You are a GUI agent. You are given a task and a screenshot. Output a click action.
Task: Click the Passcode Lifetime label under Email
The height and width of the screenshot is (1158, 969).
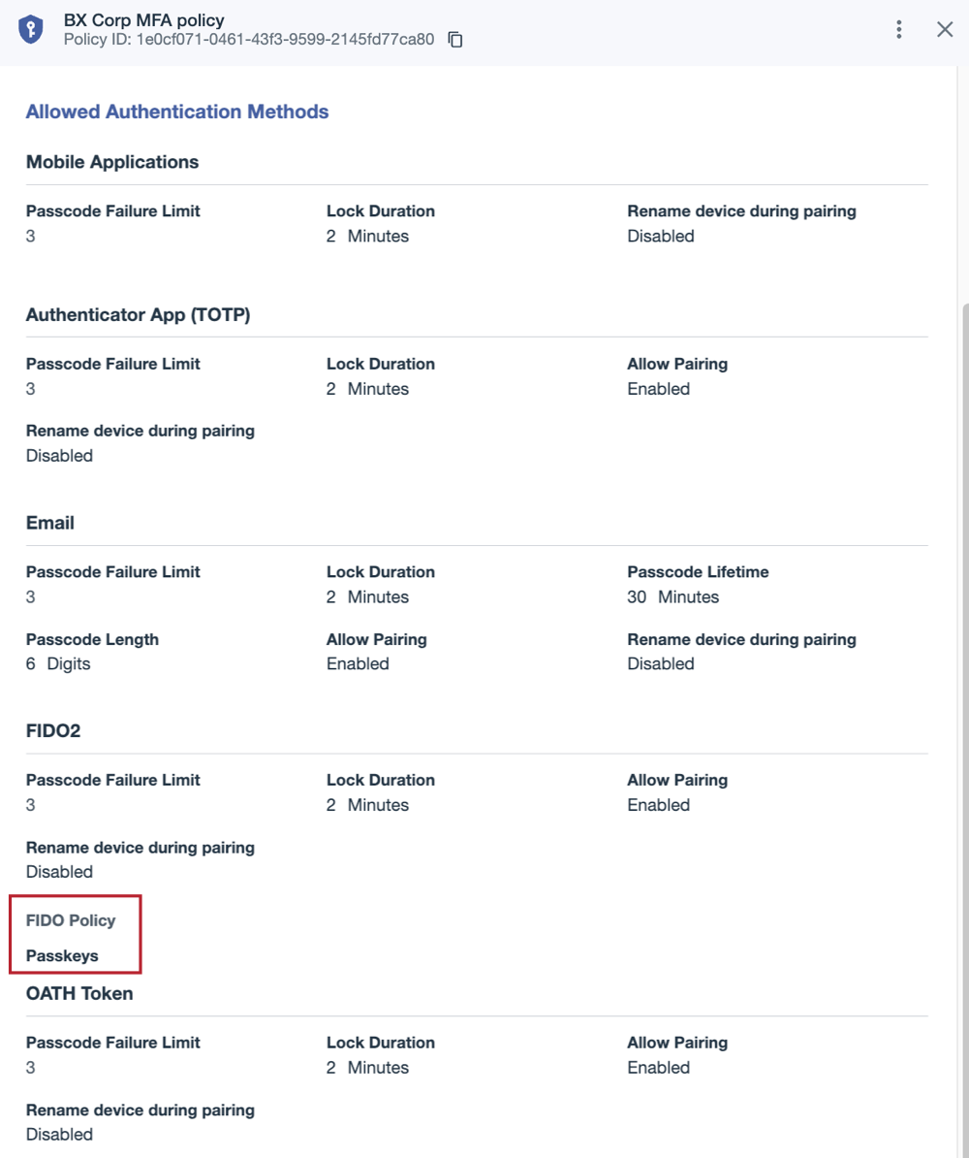(x=698, y=571)
